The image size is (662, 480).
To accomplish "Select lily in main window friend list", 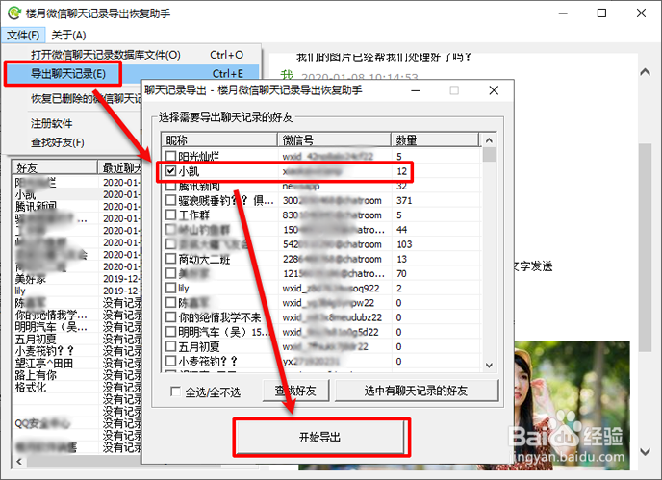I will (x=20, y=291).
